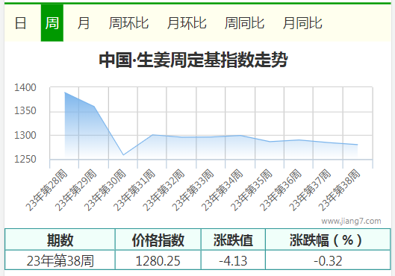Click the 23年第38周 axis label
395x276 pixels.
(x=339, y=190)
